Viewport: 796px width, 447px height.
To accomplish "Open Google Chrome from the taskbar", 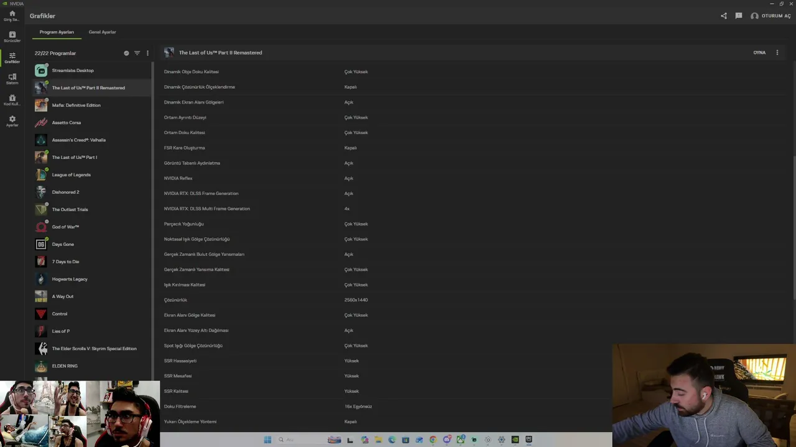I will click(x=433, y=440).
